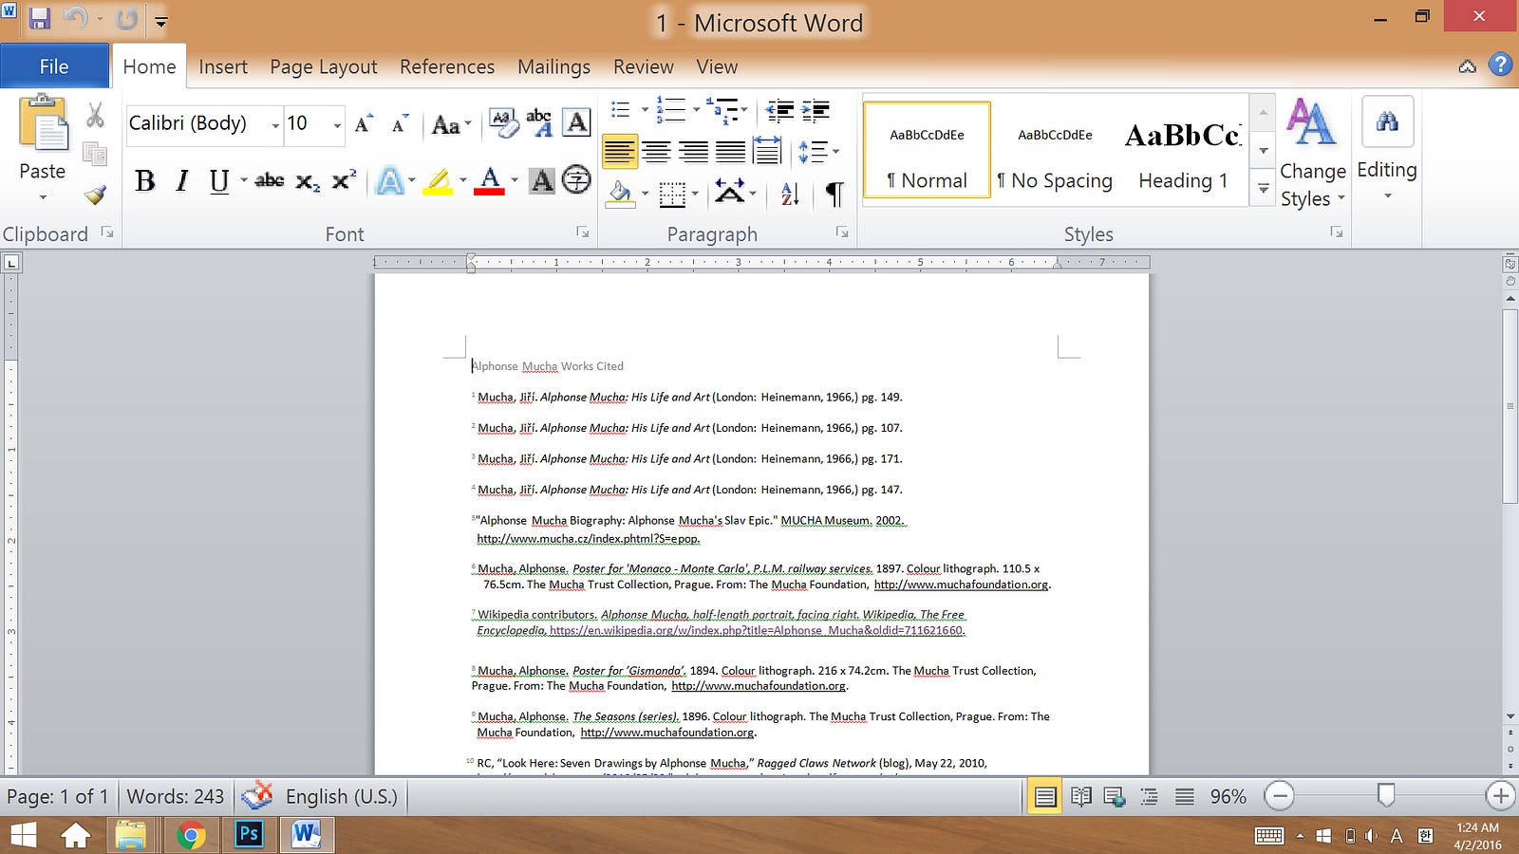Image resolution: width=1519 pixels, height=854 pixels.
Task: Open Photoshop from the taskbar
Action: (249, 834)
